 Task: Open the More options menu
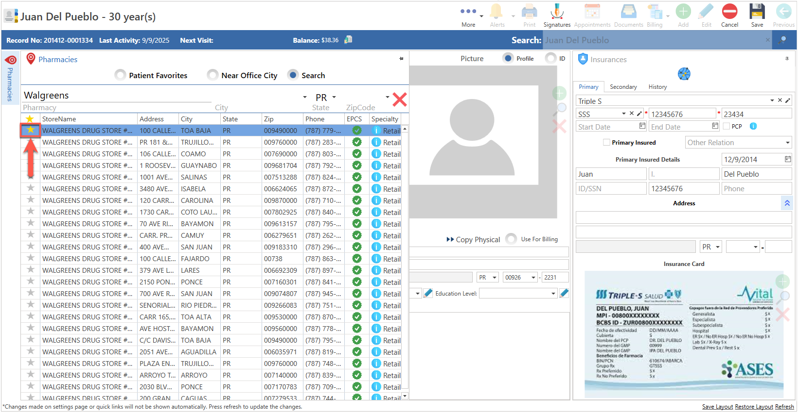[468, 16]
